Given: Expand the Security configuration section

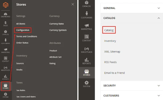Looking at the screenshot, I should tap(132, 86).
